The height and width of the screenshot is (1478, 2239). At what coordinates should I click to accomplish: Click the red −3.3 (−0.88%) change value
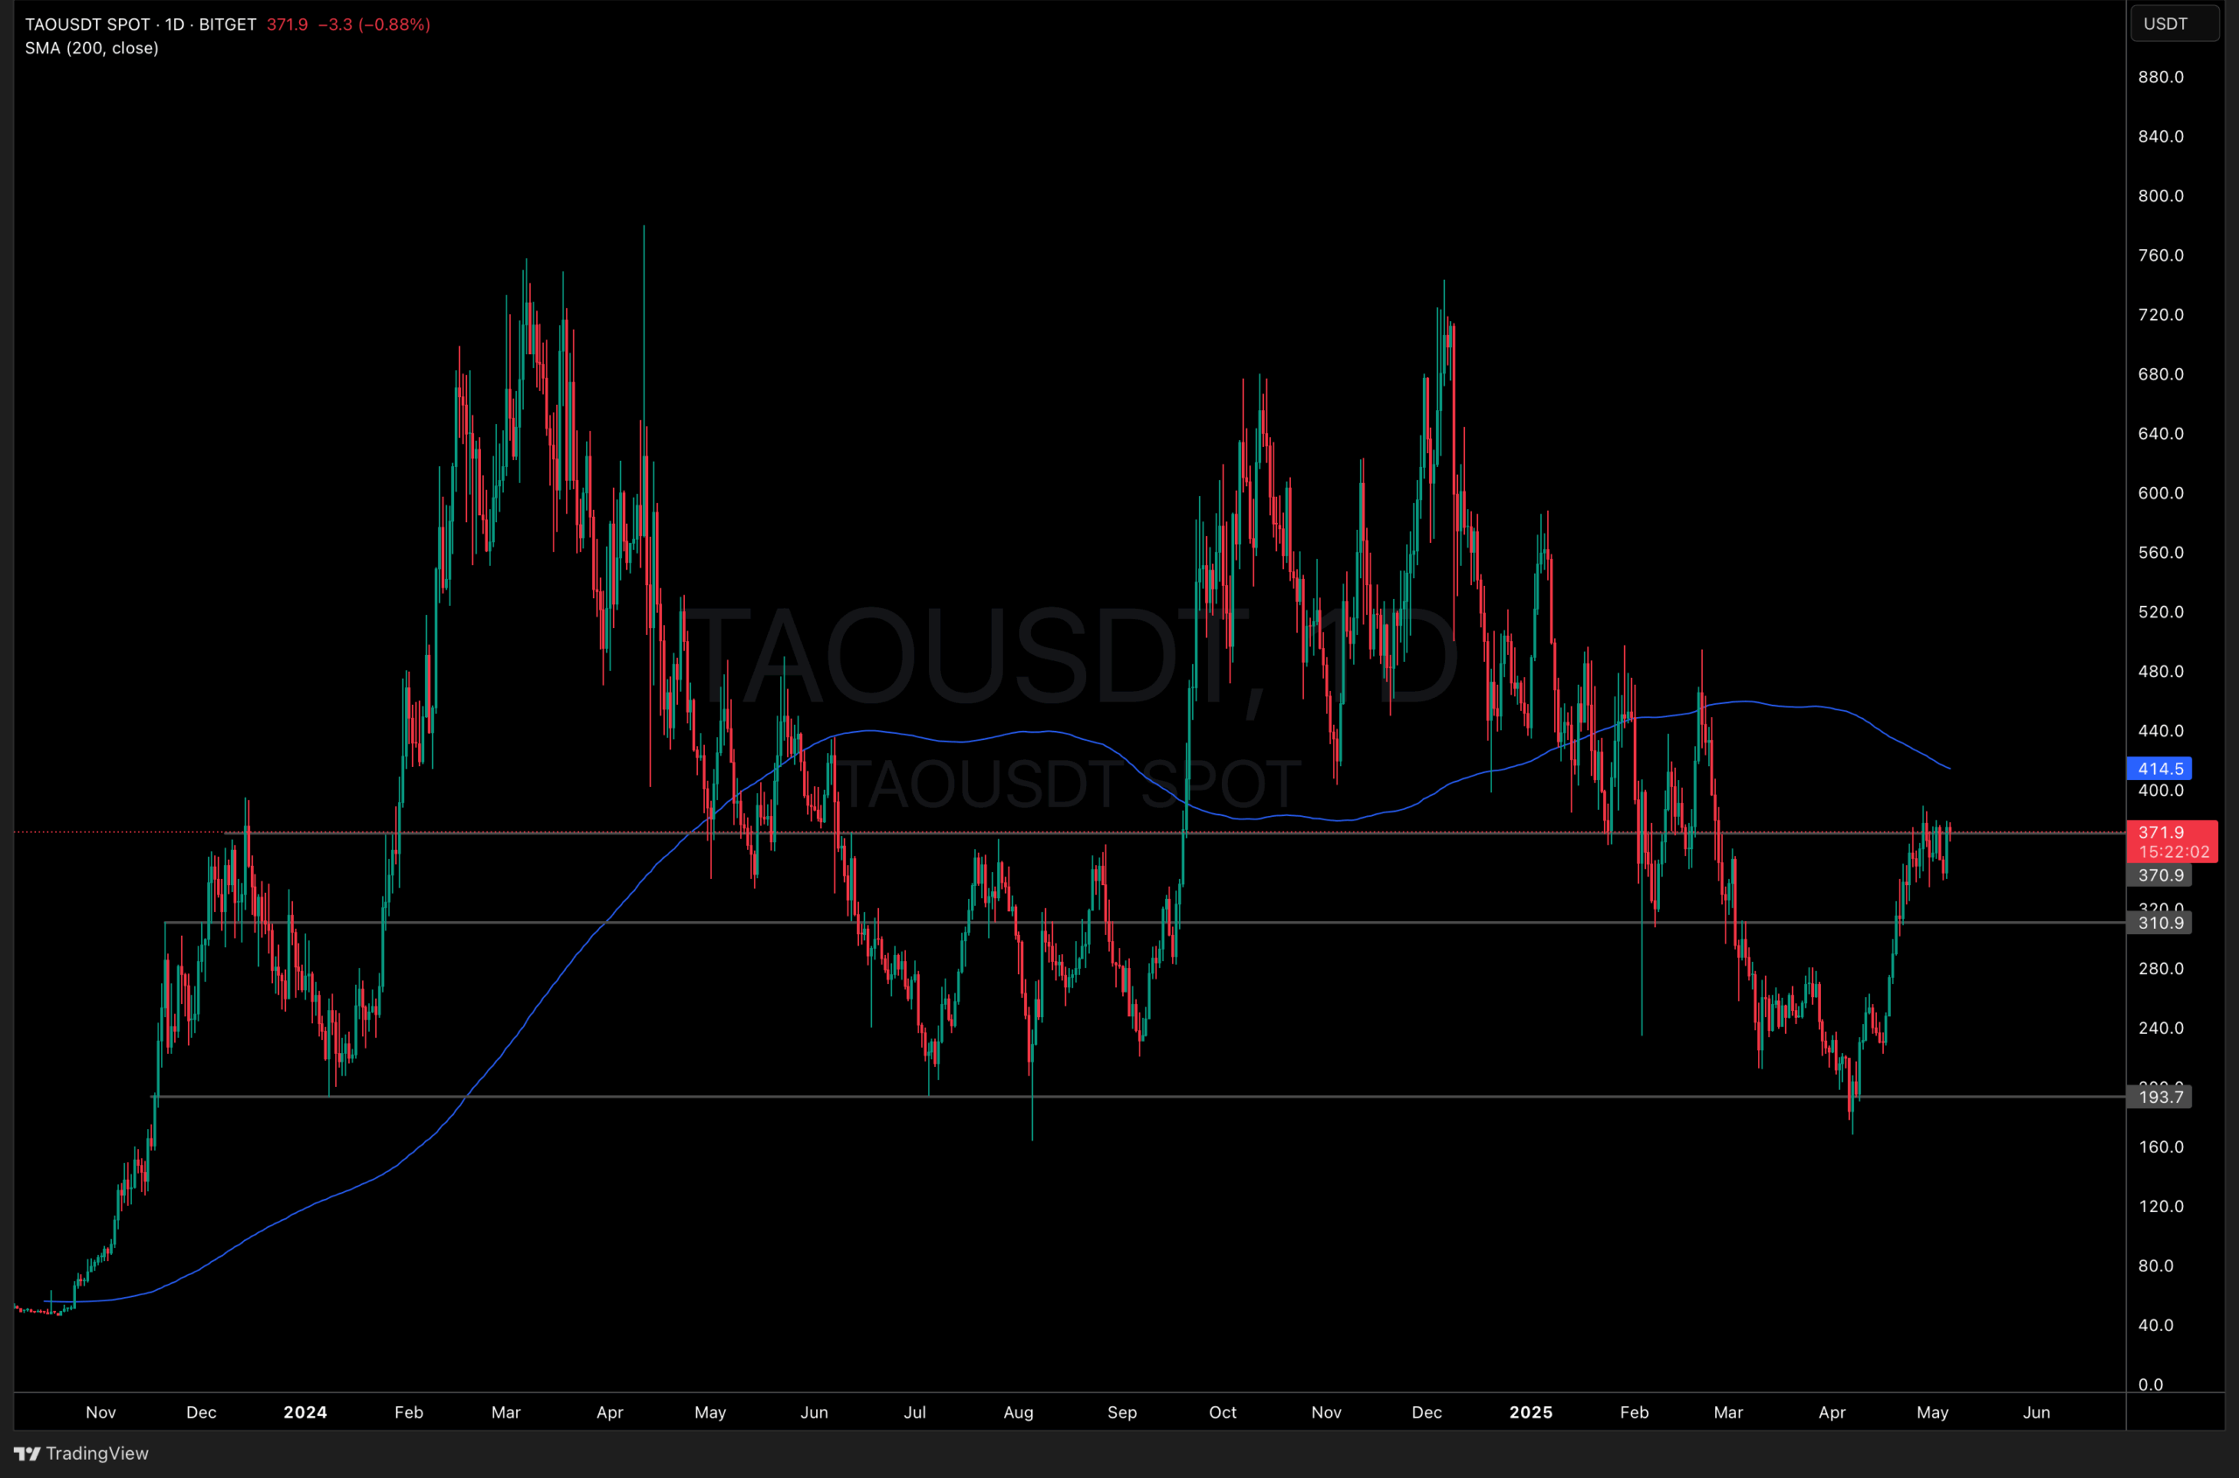[x=374, y=24]
